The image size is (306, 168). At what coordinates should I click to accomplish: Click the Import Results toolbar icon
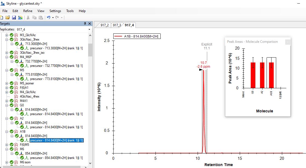pyautogui.click(x=20, y=18)
